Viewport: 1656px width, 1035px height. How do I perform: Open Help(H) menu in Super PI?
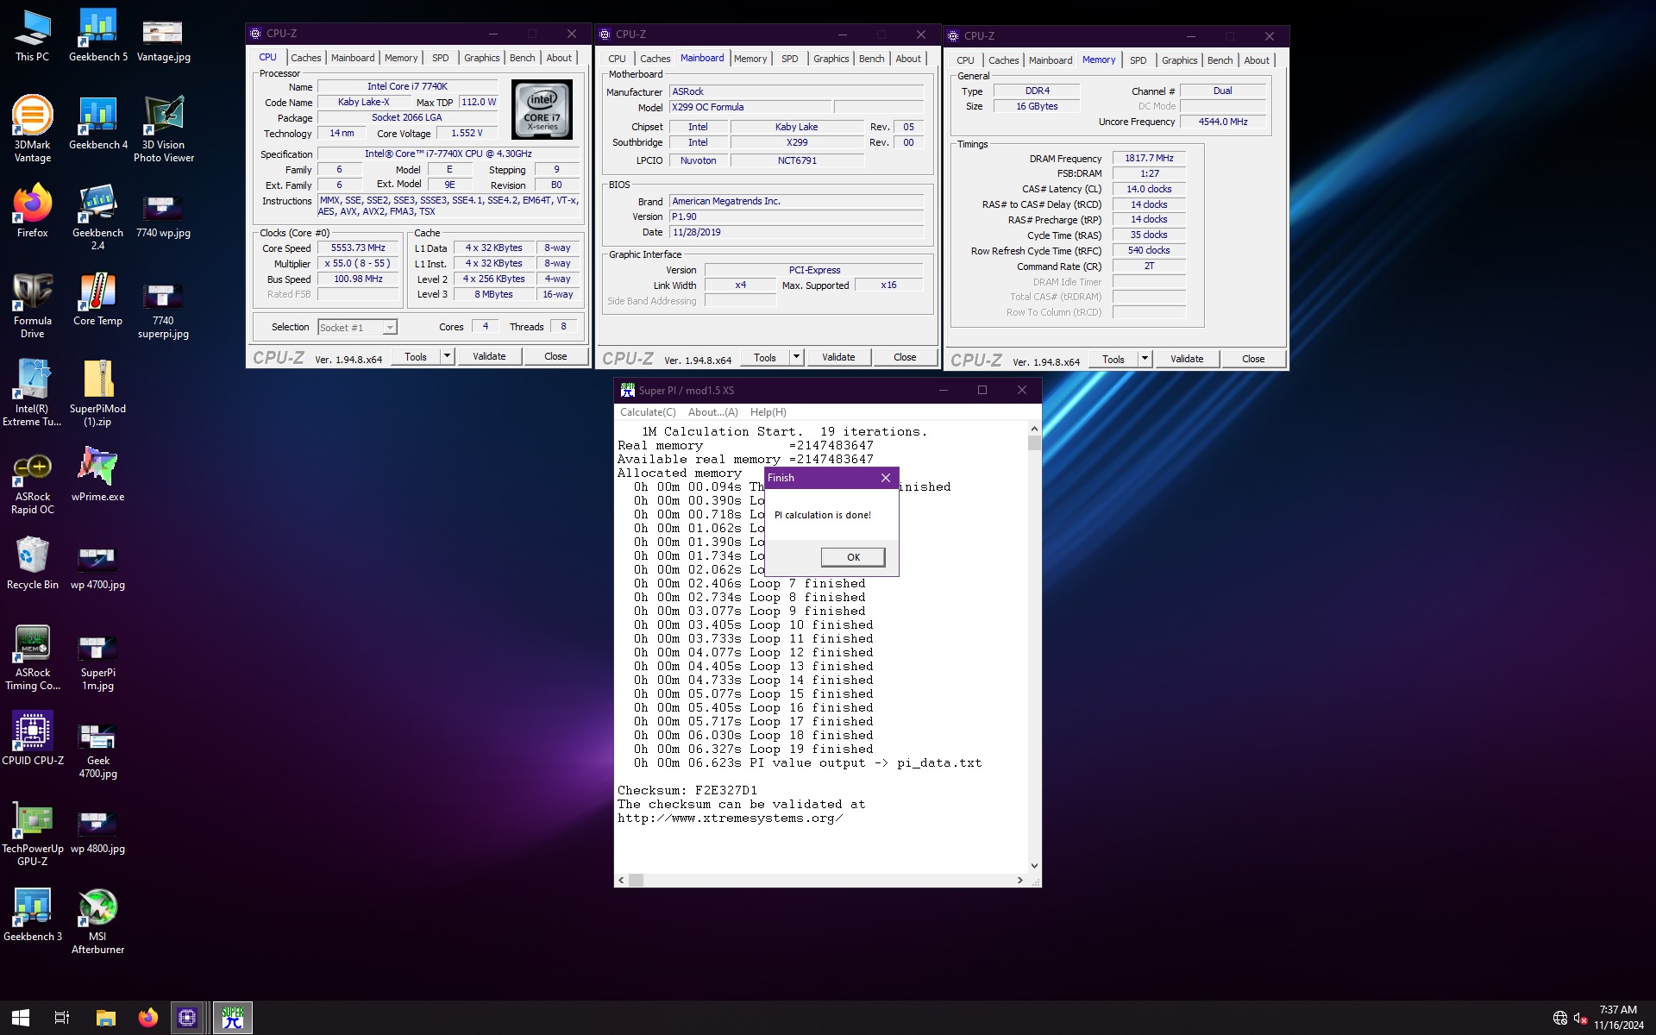tap(768, 412)
